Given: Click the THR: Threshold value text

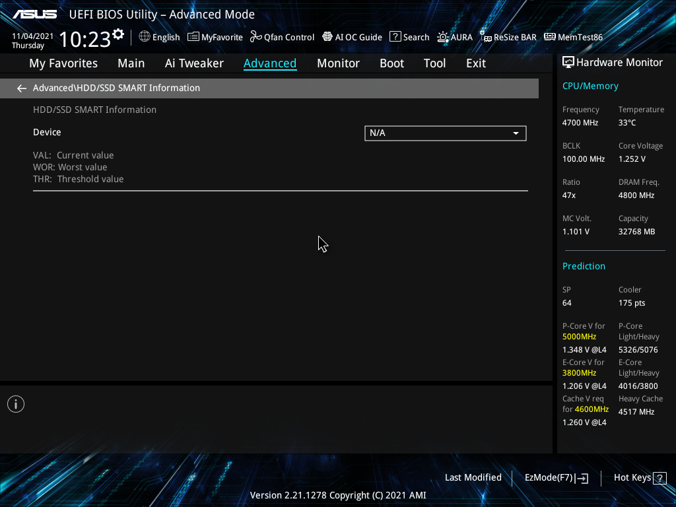Looking at the screenshot, I should coord(79,179).
